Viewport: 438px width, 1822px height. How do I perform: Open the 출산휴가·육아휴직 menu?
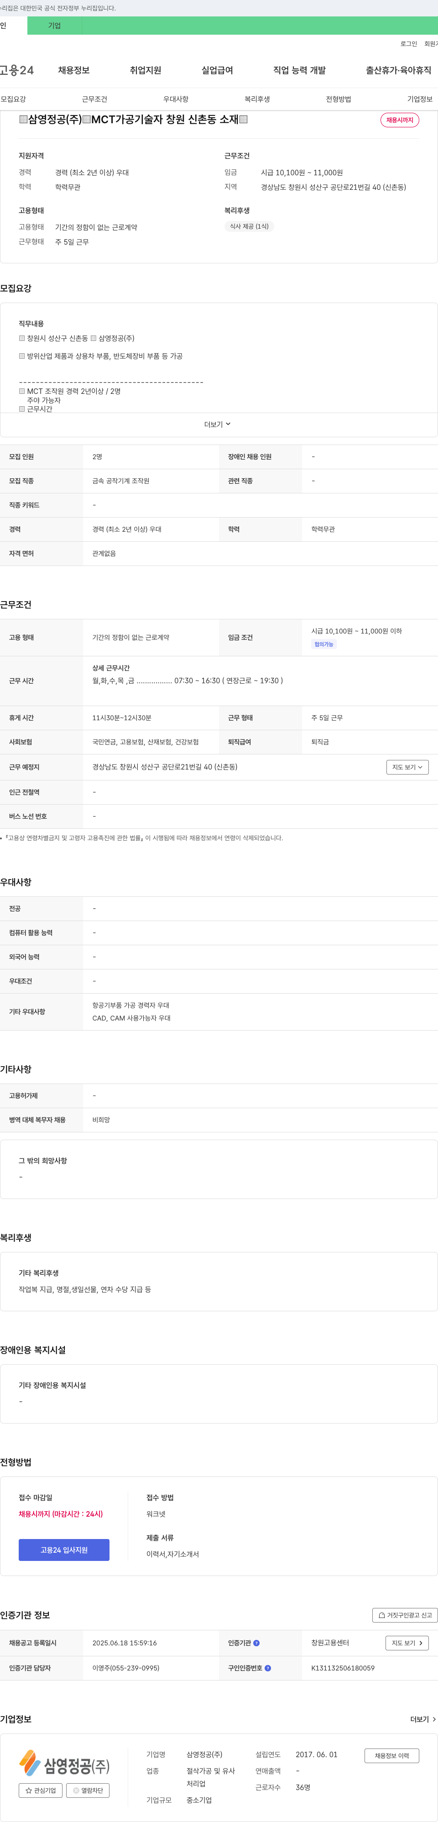coord(398,70)
